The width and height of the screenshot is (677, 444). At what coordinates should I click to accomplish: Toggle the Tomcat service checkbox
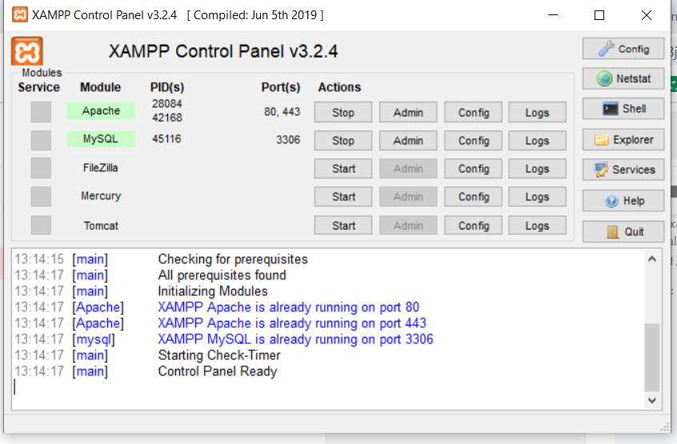[41, 226]
